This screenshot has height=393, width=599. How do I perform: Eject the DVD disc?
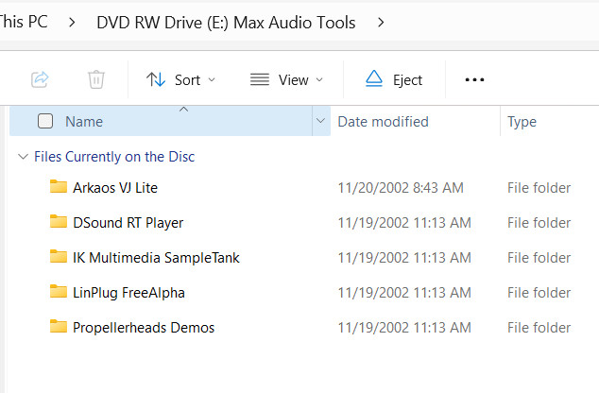point(394,79)
